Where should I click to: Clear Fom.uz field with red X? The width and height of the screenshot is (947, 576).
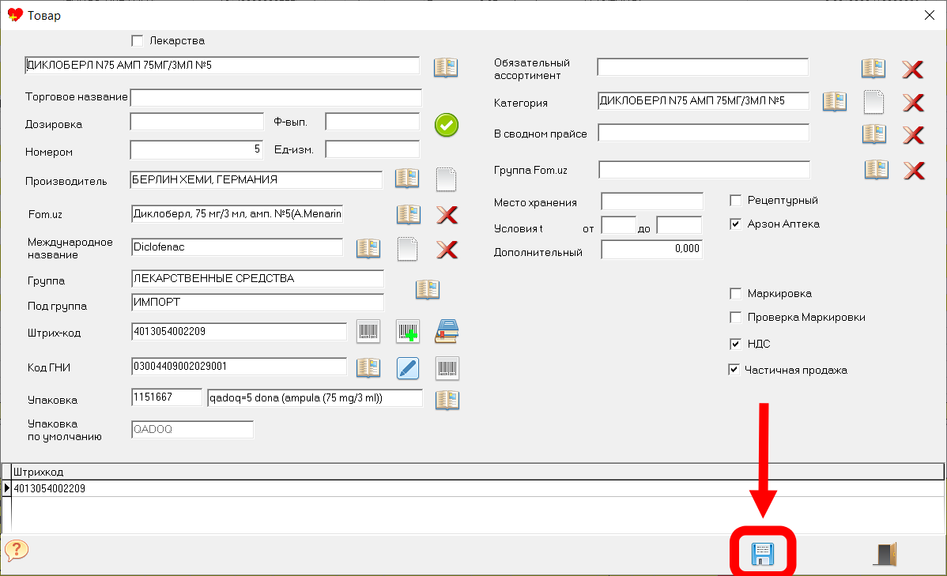[x=447, y=214]
